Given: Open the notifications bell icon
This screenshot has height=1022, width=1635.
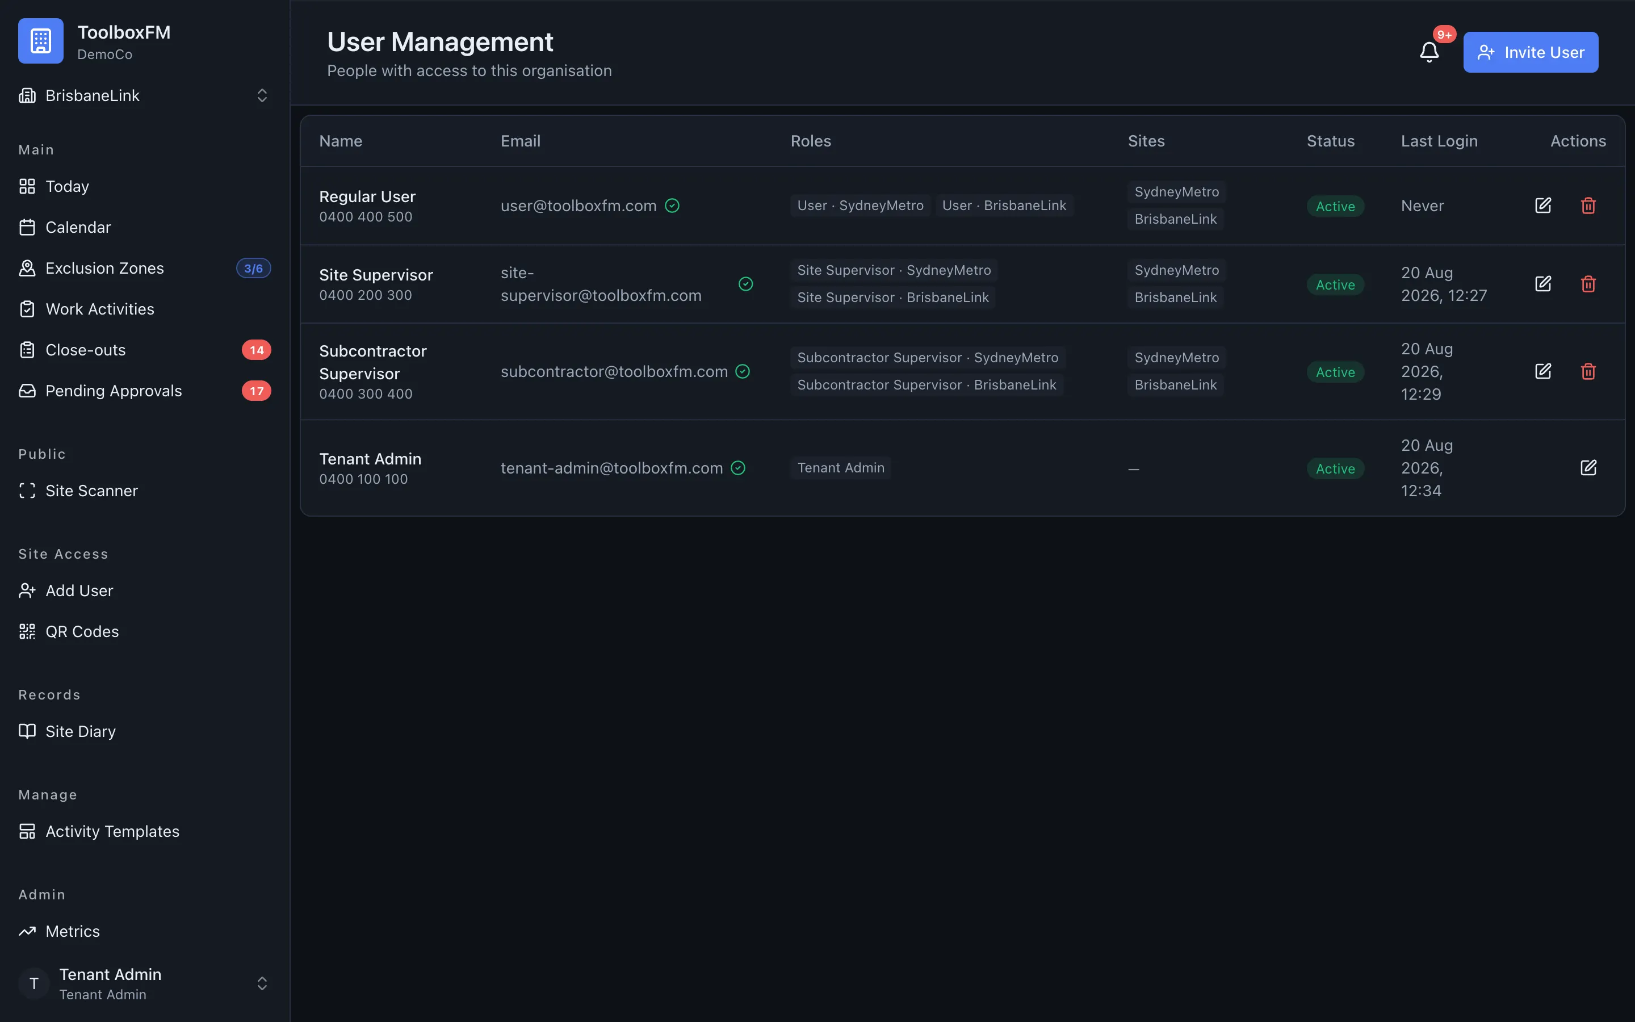Looking at the screenshot, I should coord(1429,52).
